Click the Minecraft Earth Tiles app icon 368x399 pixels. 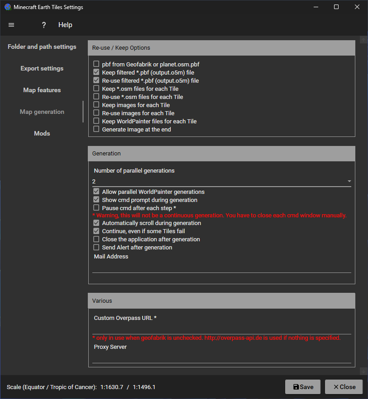pyautogui.click(x=7, y=7)
